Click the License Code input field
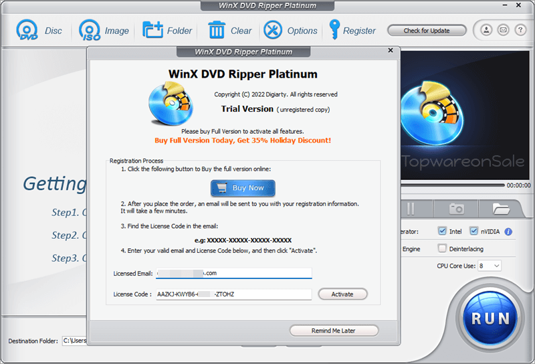The image size is (535, 364). click(x=233, y=294)
